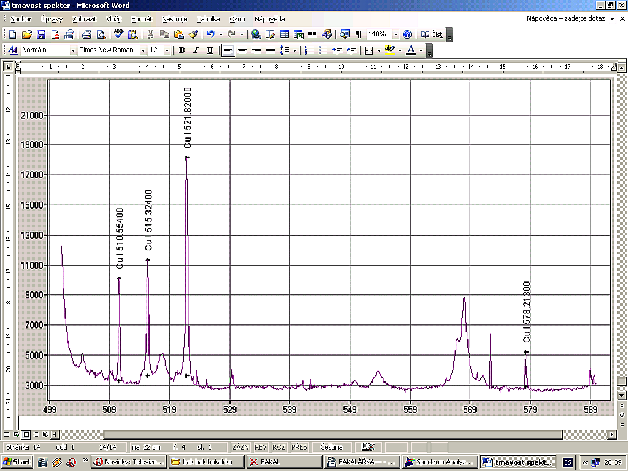Increase the paragraph indent
Image resolution: width=628 pixels, height=471 pixels.
pos(351,50)
